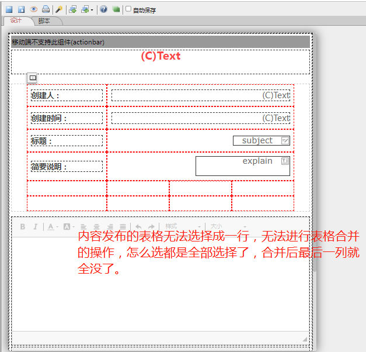Click the first green-arrow windows icon
This screenshot has width=366, height=352.
[x=73, y=9]
